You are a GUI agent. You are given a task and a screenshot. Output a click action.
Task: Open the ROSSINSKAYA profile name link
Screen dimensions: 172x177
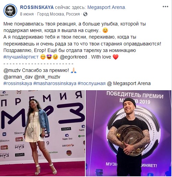[37, 7]
